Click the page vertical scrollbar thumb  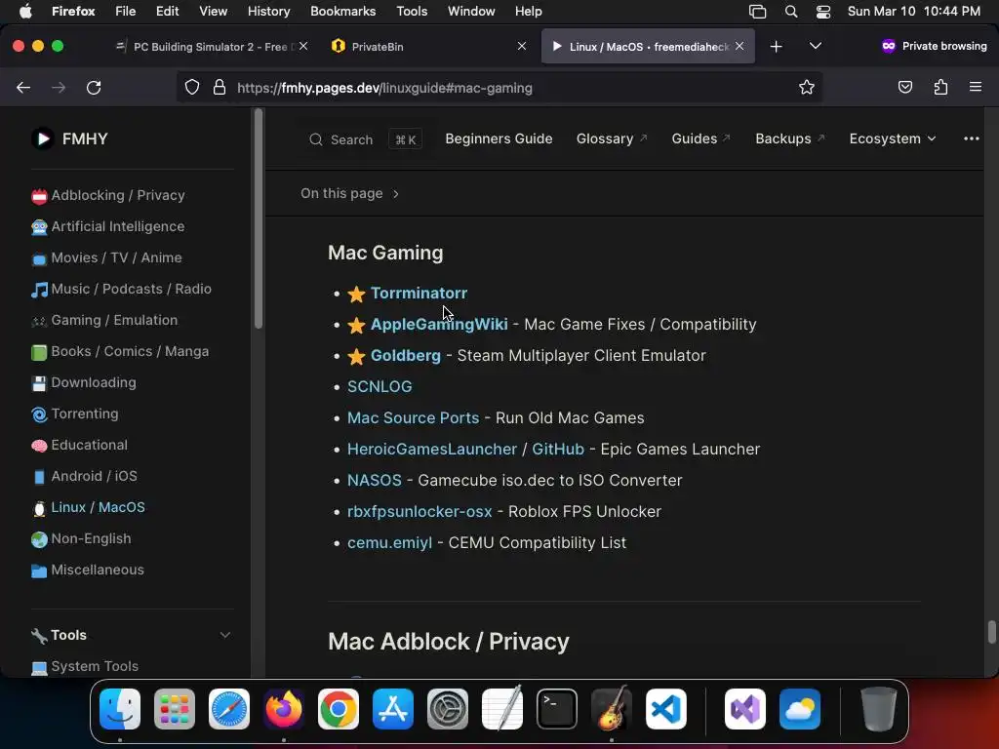click(x=991, y=632)
